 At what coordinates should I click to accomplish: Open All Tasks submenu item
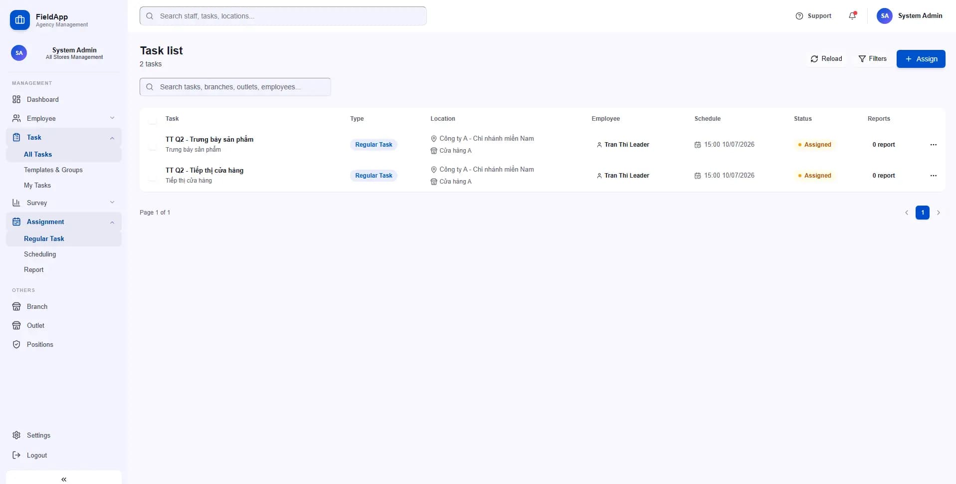tap(64, 154)
